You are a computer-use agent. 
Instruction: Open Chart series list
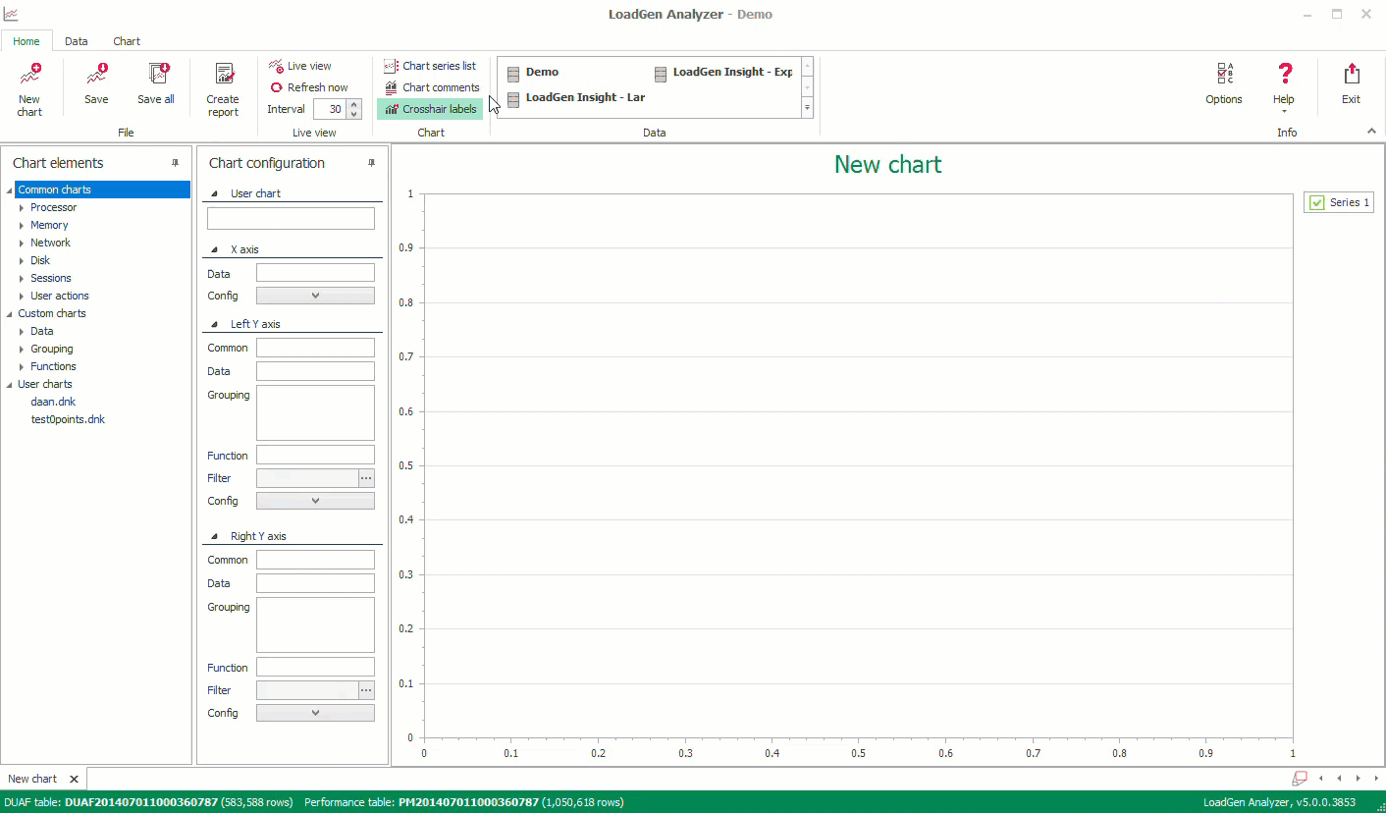pyautogui.click(x=430, y=66)
